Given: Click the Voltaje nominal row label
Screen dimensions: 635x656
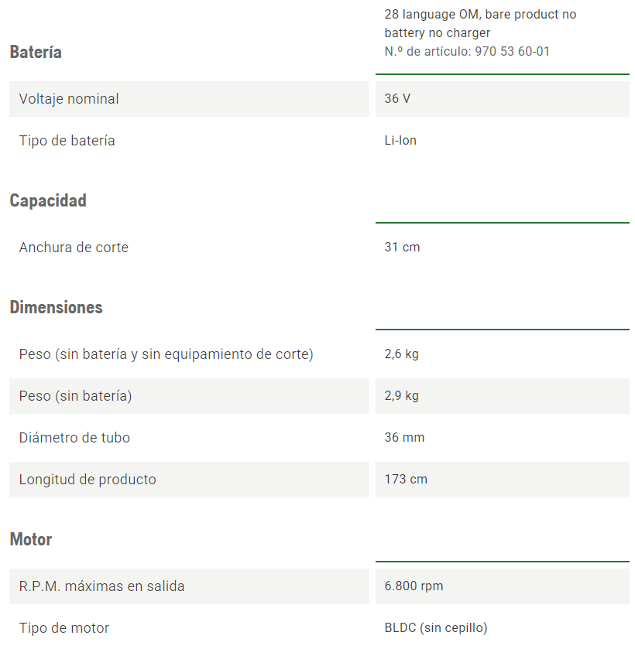Looking at the screenshot, I should click(x=69, y=99).
